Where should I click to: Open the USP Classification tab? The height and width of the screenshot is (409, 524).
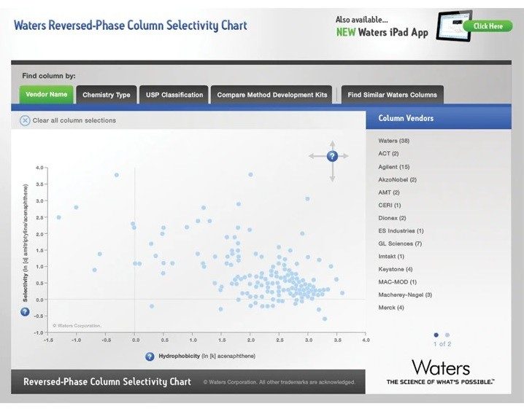(x=174, y=95)
